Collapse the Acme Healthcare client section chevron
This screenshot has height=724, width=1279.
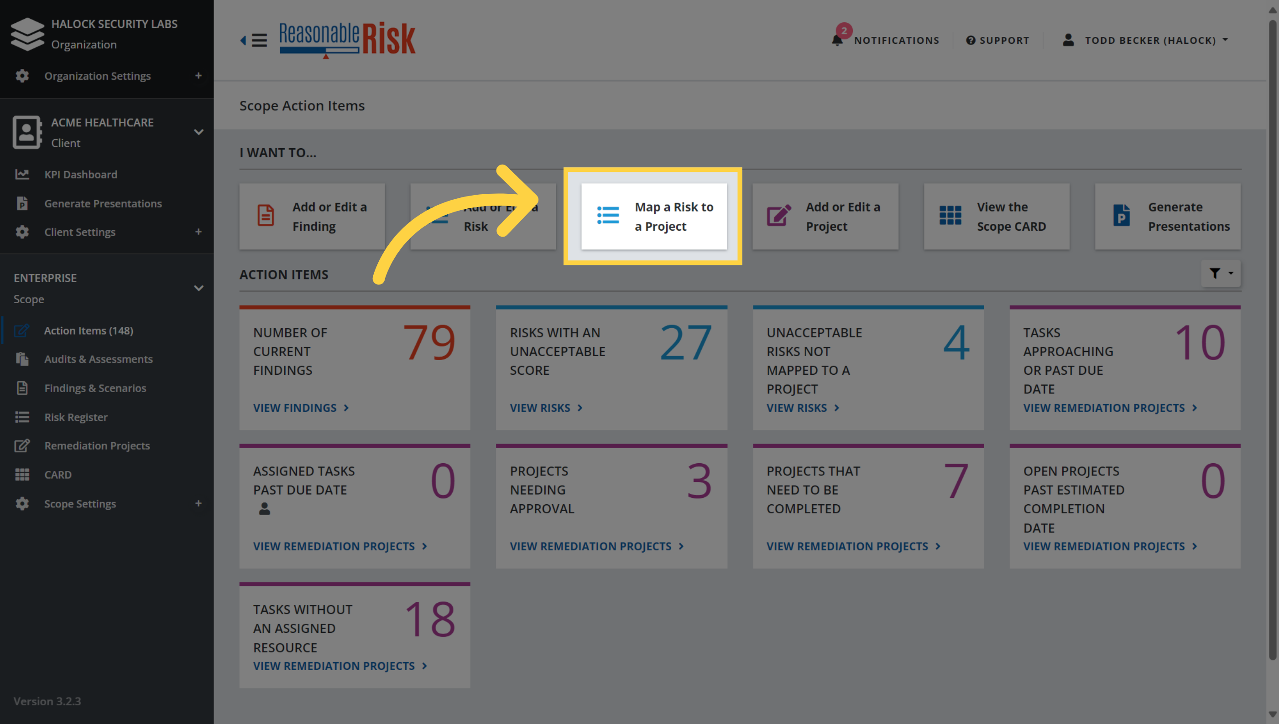(x=198, y=132)
